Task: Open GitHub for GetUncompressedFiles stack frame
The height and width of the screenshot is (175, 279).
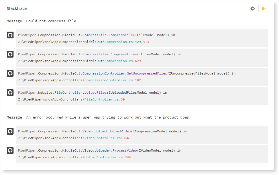Action: pyautogui.click(x=10, y=73)
